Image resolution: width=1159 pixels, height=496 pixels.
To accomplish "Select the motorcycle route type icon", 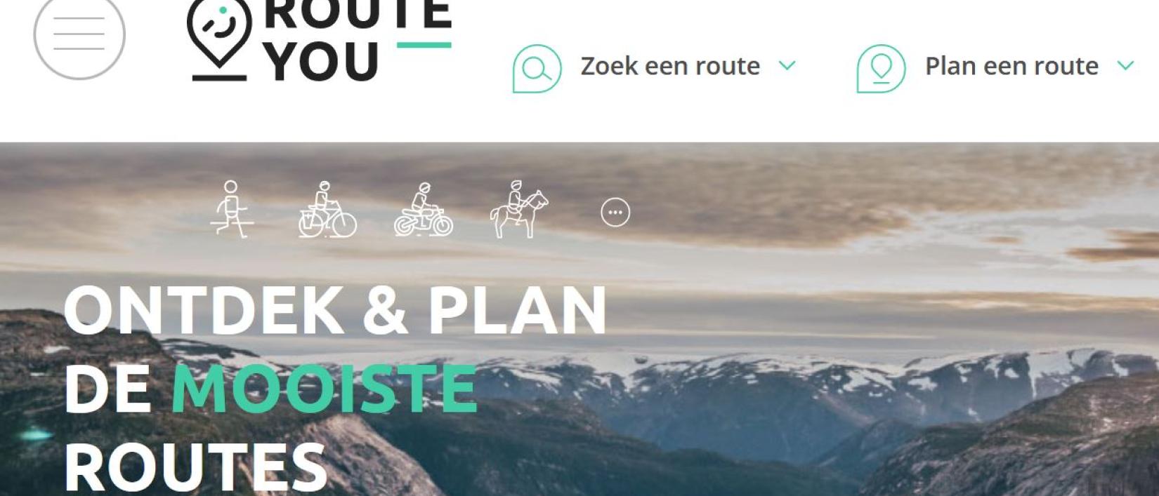I will [x=424, y=209].
